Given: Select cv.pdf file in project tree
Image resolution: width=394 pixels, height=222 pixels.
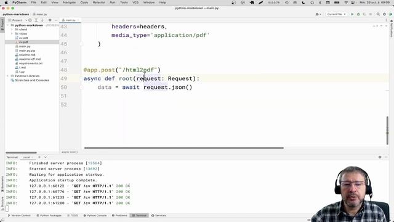Looking at the screenshot, I should tap(23, 42).
